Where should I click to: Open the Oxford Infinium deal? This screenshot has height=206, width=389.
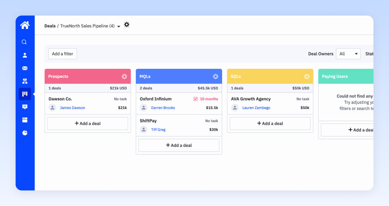coord(156,99)
